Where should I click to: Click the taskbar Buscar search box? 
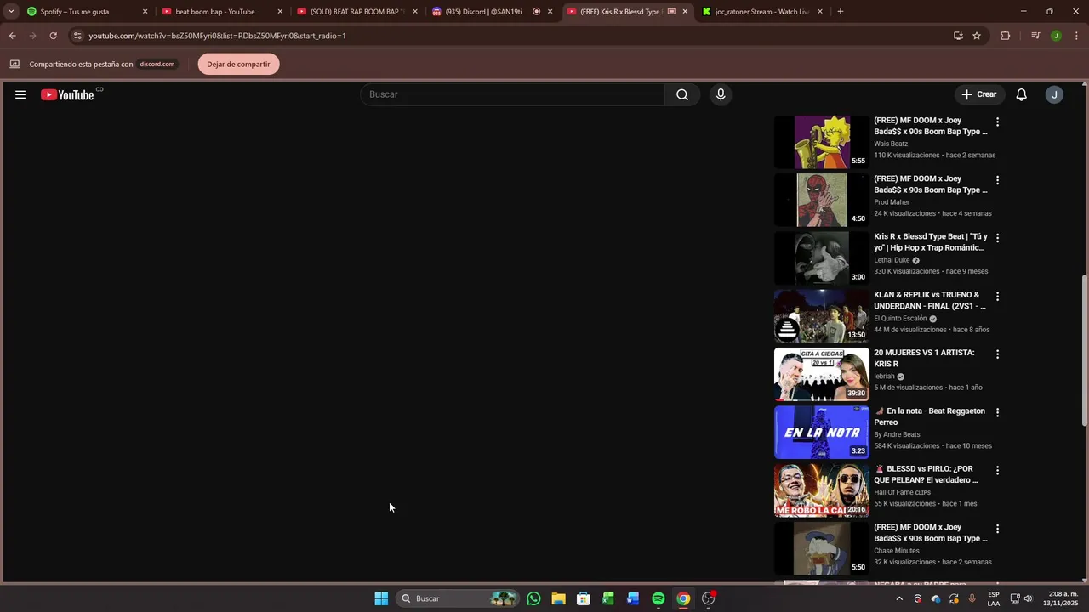pos(458,598)
